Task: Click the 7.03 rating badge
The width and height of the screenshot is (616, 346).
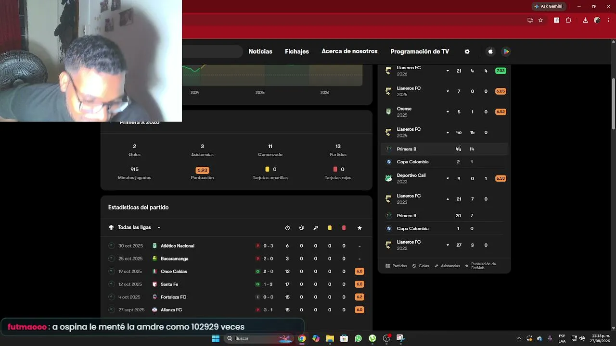Action: pos(500,71)
